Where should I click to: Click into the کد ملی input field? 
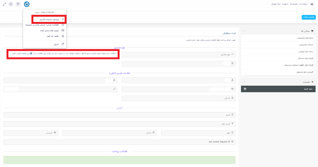178,98
